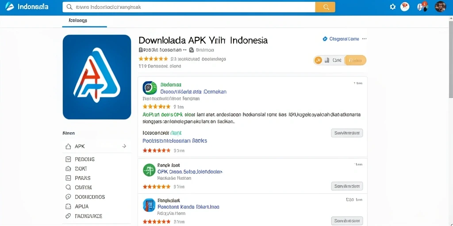
Task: Click the Bodemas card app icon
Action: [x=150, y=88]
